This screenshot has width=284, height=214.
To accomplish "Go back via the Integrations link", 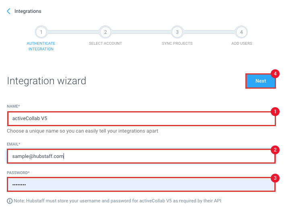I will coord(28,11).
